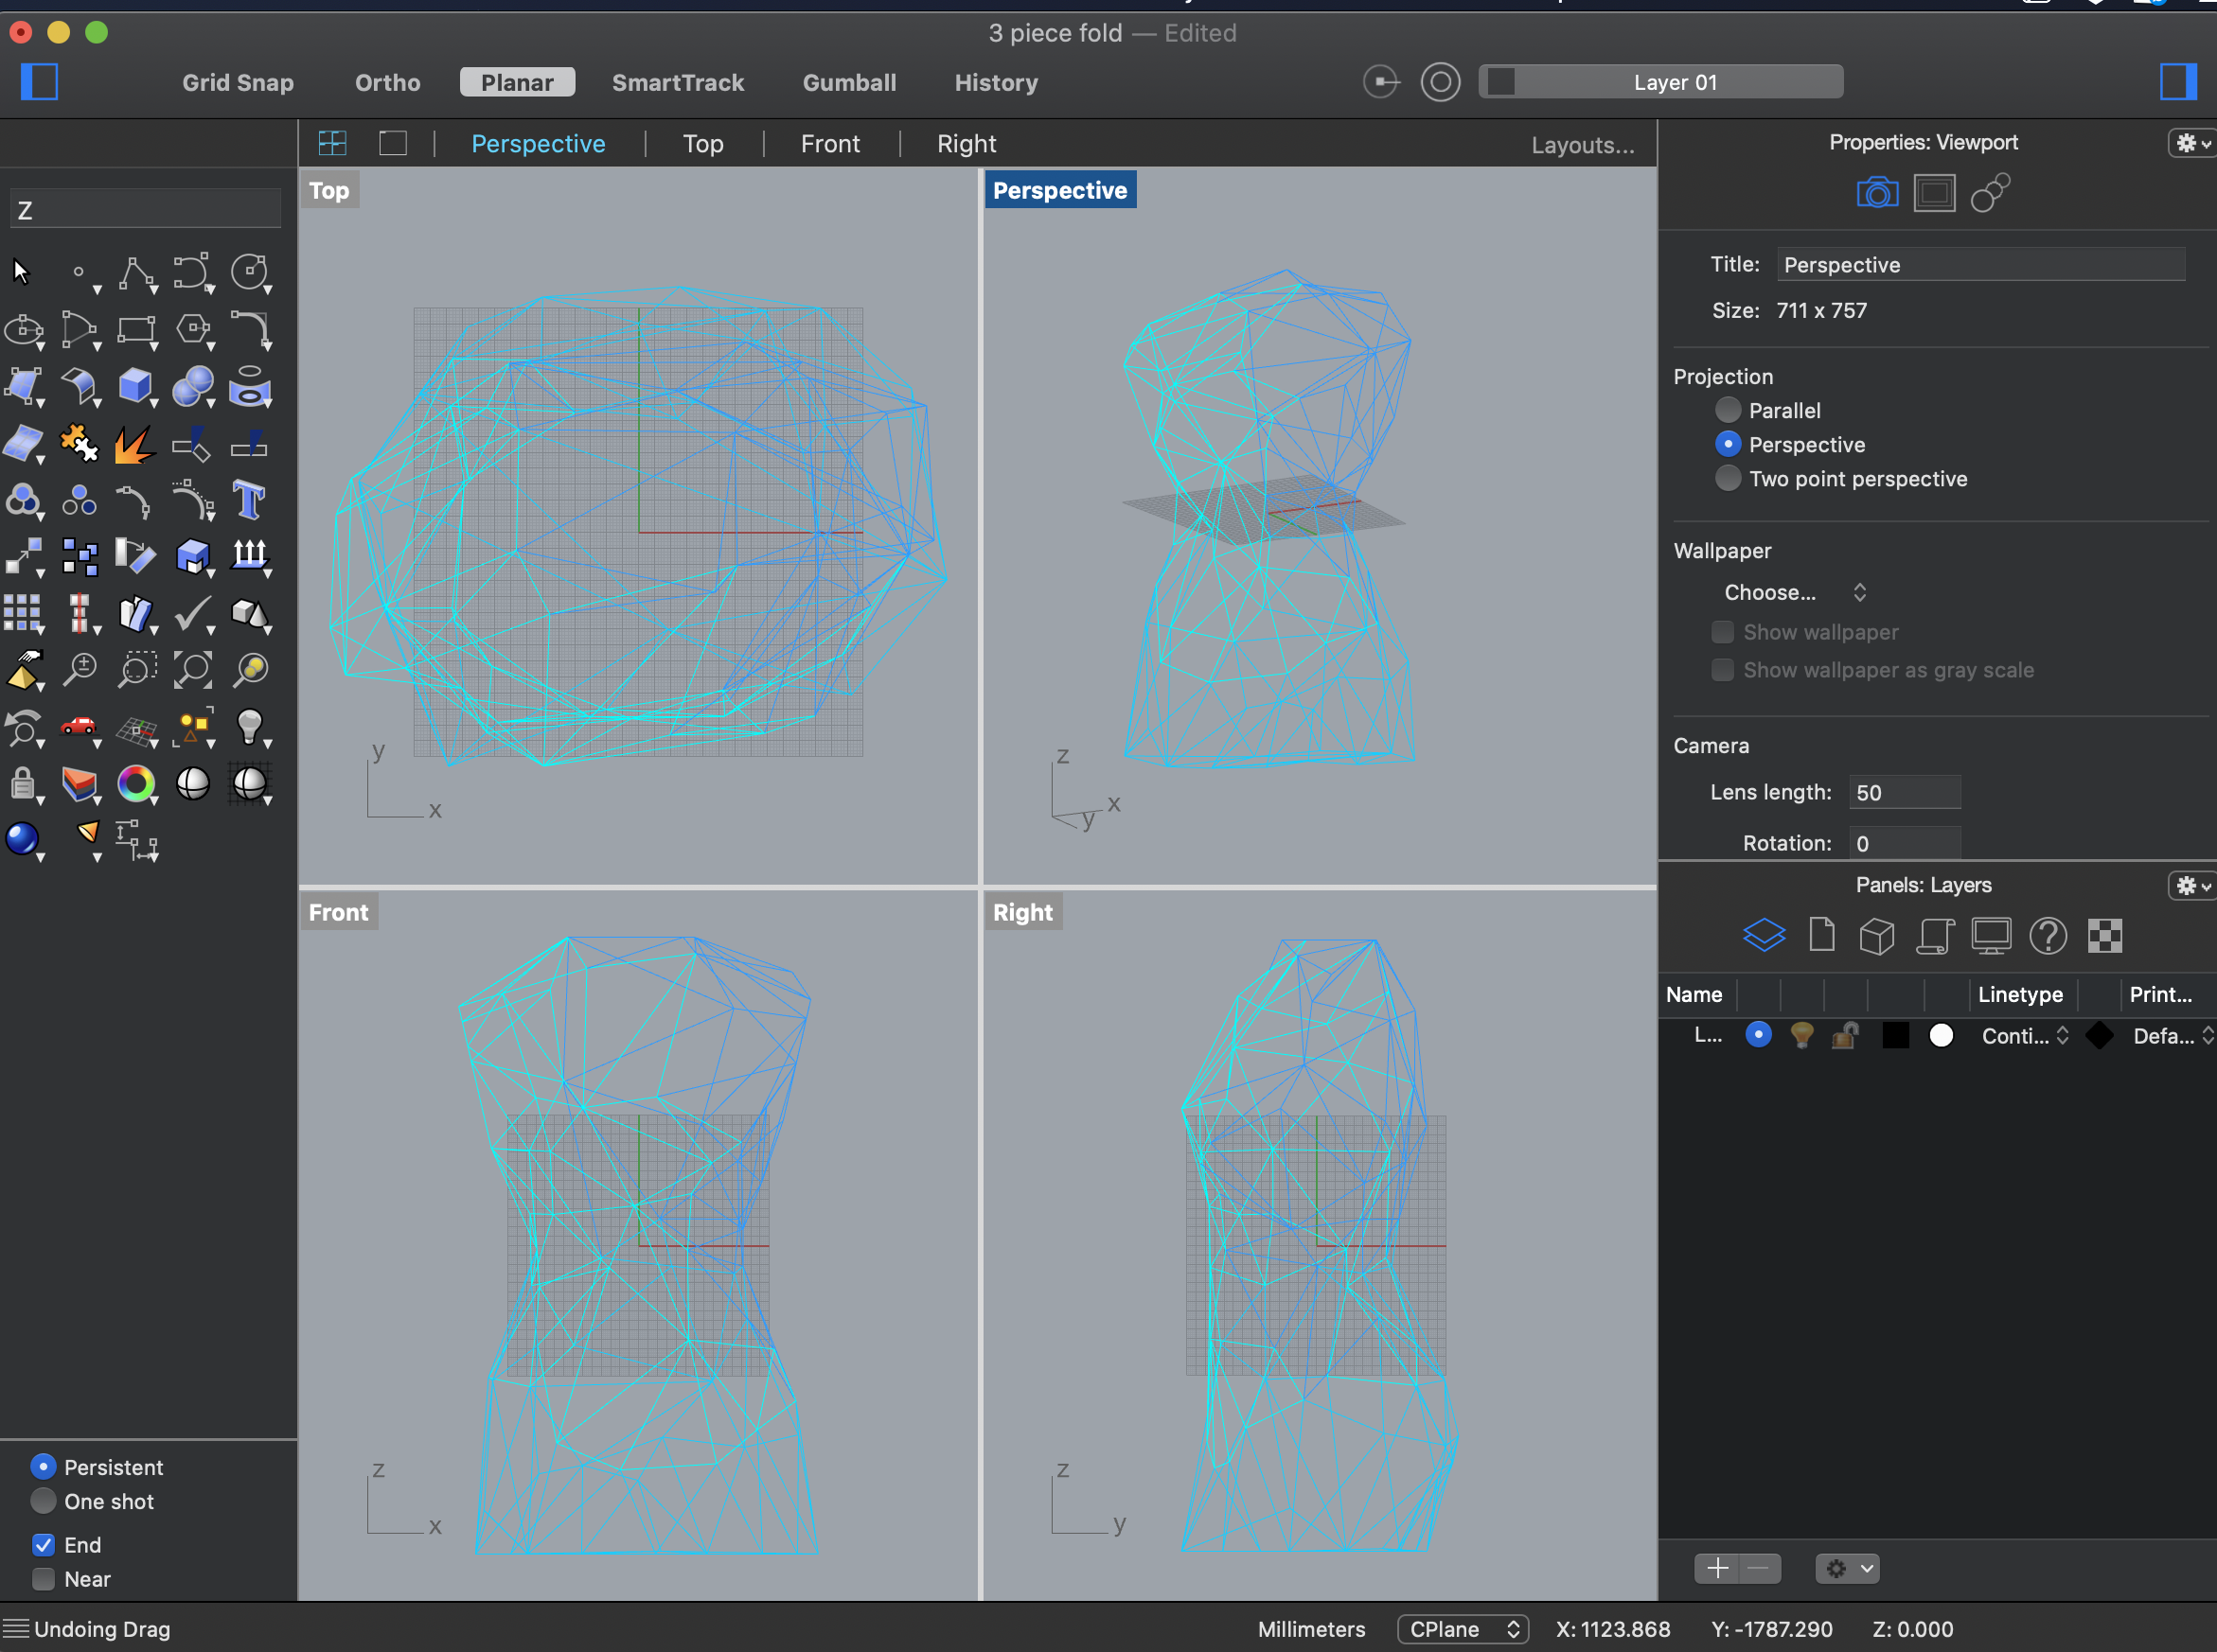
Task: Toggle the left sidebar button
Action: (39, 81)
